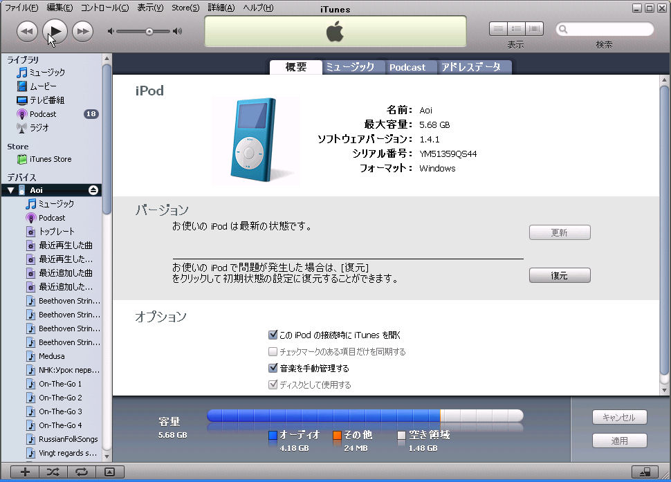671x482 pixels.
Task: Open the 編集(E) menu
Action: (x=59, y=8)
